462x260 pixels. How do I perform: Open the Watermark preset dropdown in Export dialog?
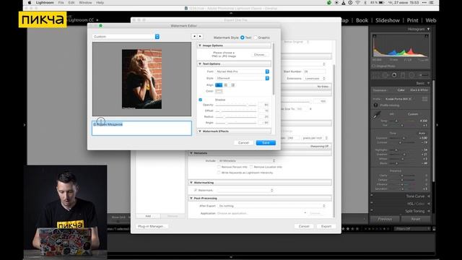coord(245,191)
